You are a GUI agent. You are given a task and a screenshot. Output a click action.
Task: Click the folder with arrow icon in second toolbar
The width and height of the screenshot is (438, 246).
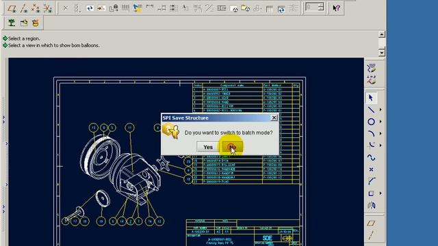(x=24, y=23)
